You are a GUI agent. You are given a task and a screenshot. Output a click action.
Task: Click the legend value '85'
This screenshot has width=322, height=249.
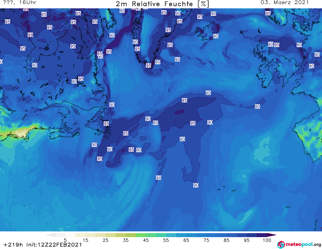226,240
